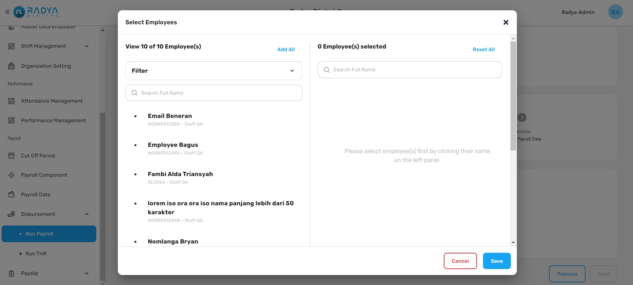Expand the Payslip menu chevron
The width and height of the screenshot is (633, 285).
[x=87, y=273]
